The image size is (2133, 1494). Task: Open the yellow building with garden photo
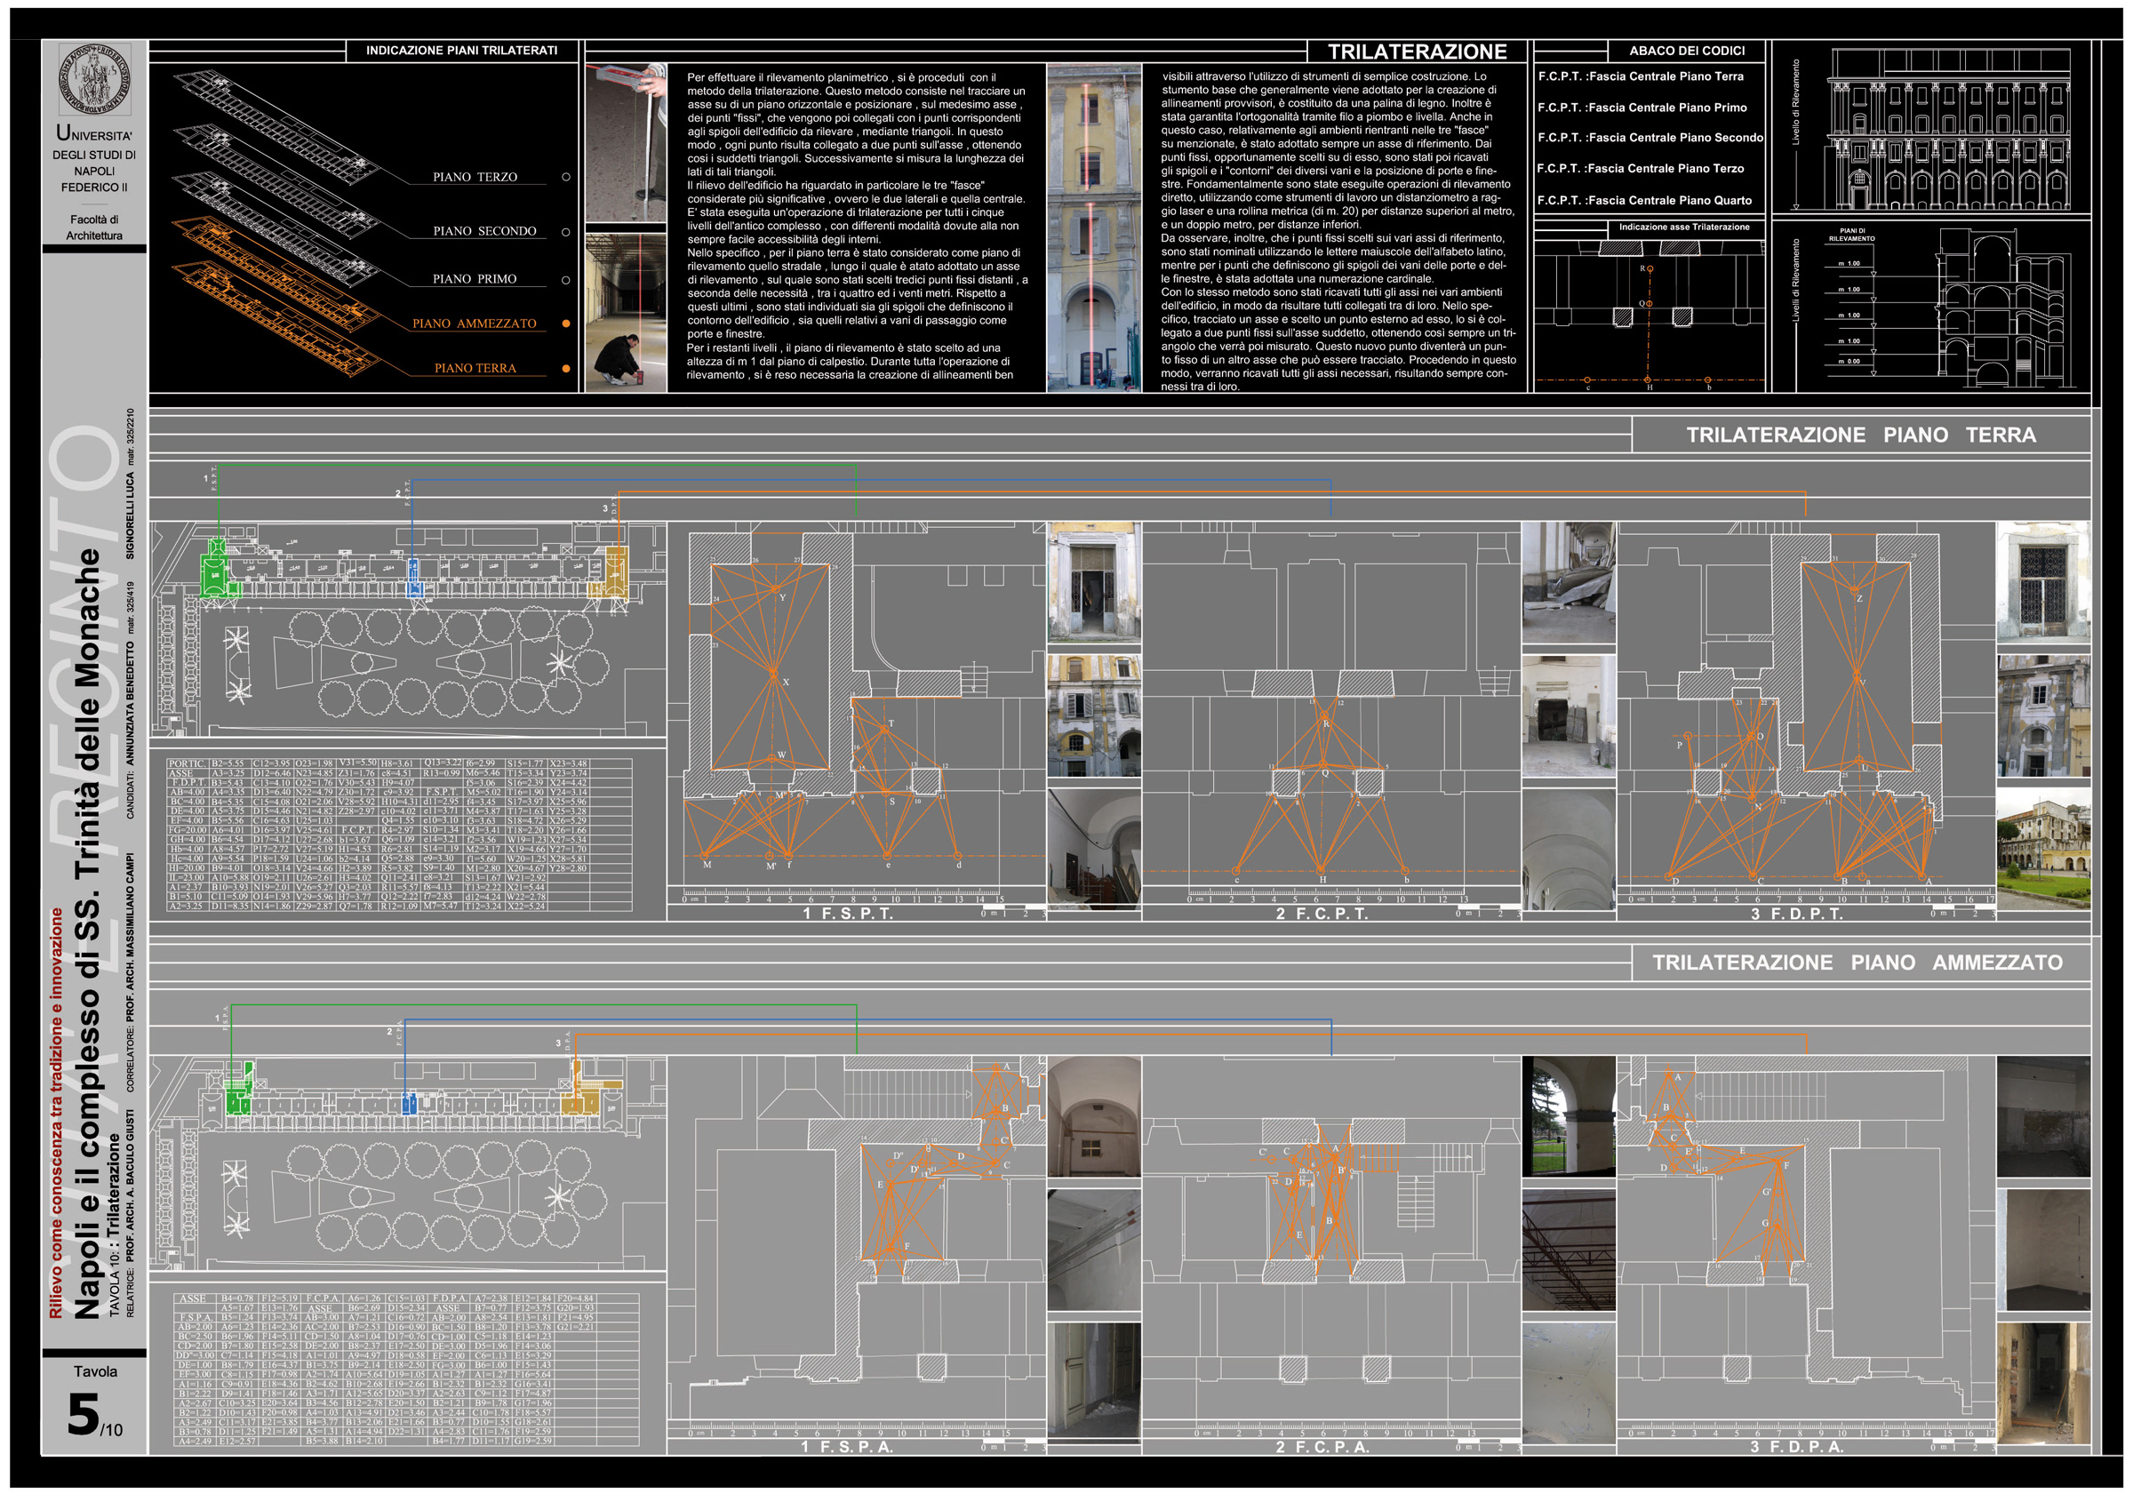pyautogui.click(x=2043, y=849)
